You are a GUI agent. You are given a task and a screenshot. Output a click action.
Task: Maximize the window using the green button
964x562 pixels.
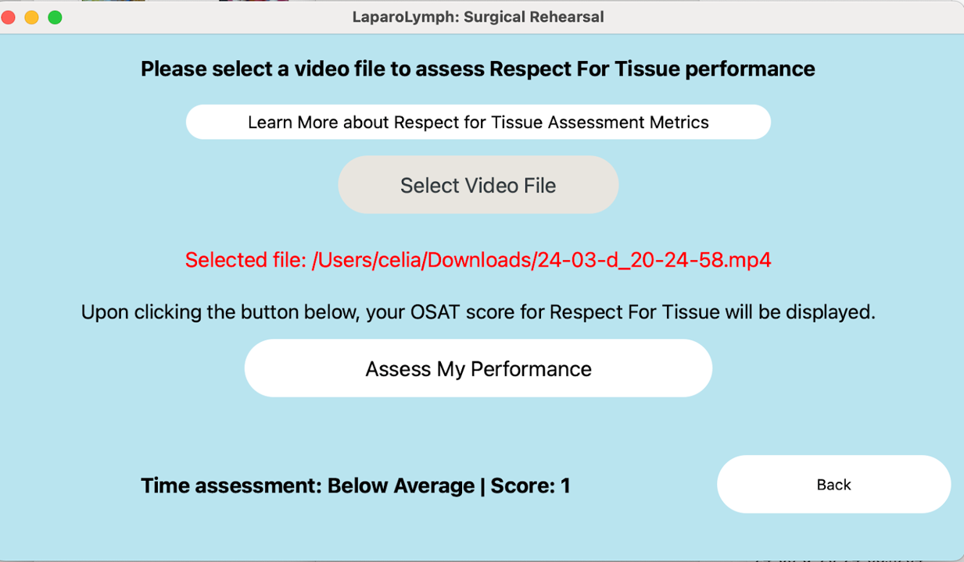56,17
